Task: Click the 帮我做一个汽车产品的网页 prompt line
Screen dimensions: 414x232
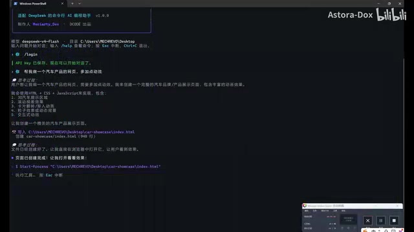Action: tap(57, 72)
